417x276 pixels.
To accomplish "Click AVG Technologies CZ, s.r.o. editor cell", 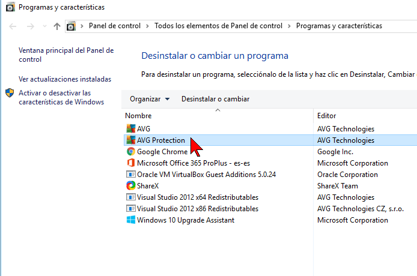I will click(361, 209).
